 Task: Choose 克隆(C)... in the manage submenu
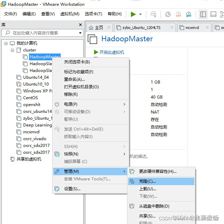(x=161, y=181)
